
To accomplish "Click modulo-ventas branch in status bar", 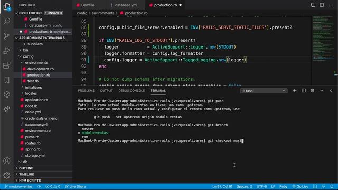I will 18,186.
